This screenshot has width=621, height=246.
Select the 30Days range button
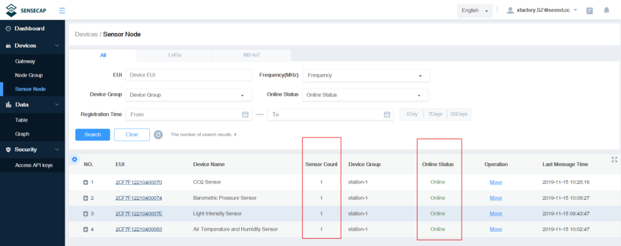tap(459, 115)
